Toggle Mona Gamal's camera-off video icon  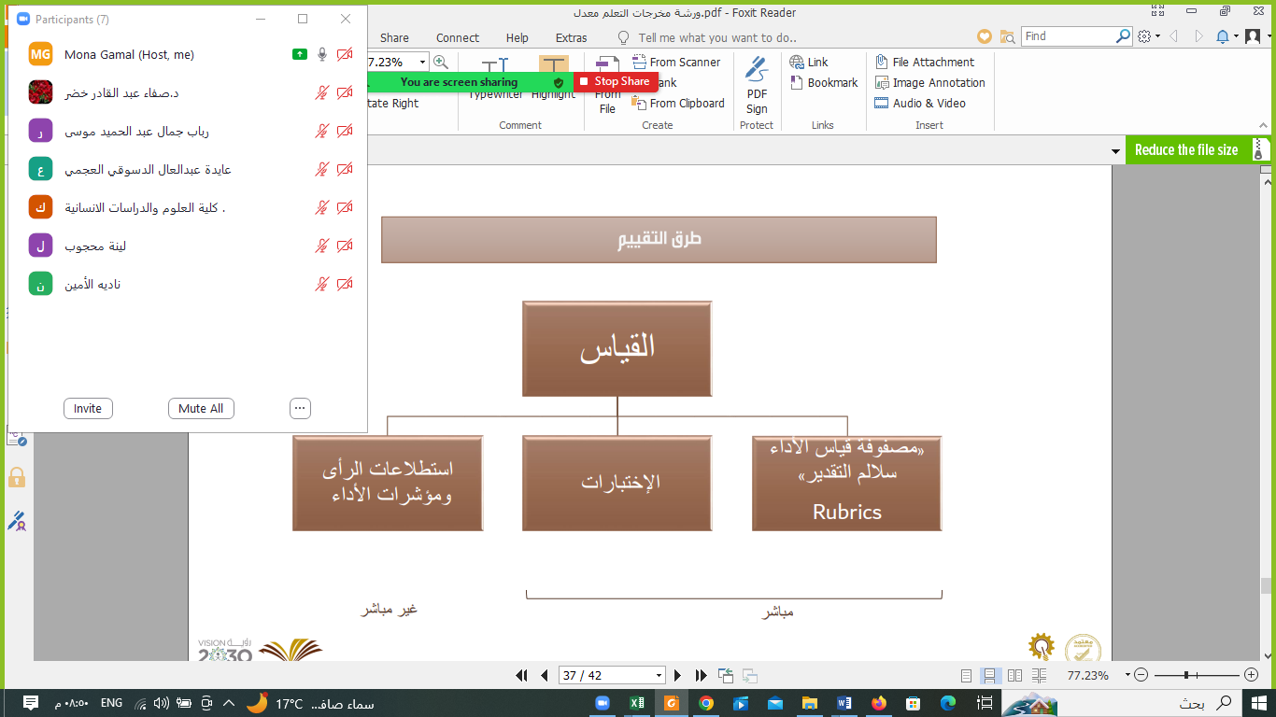[345, 55]
